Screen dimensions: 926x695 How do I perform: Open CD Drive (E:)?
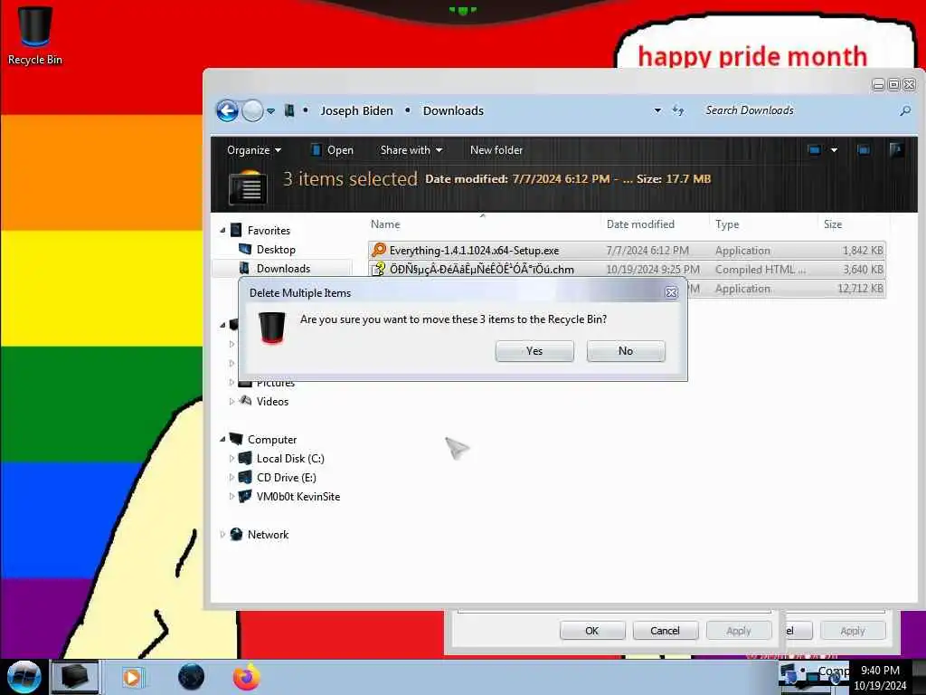click(x=287, y=478)
